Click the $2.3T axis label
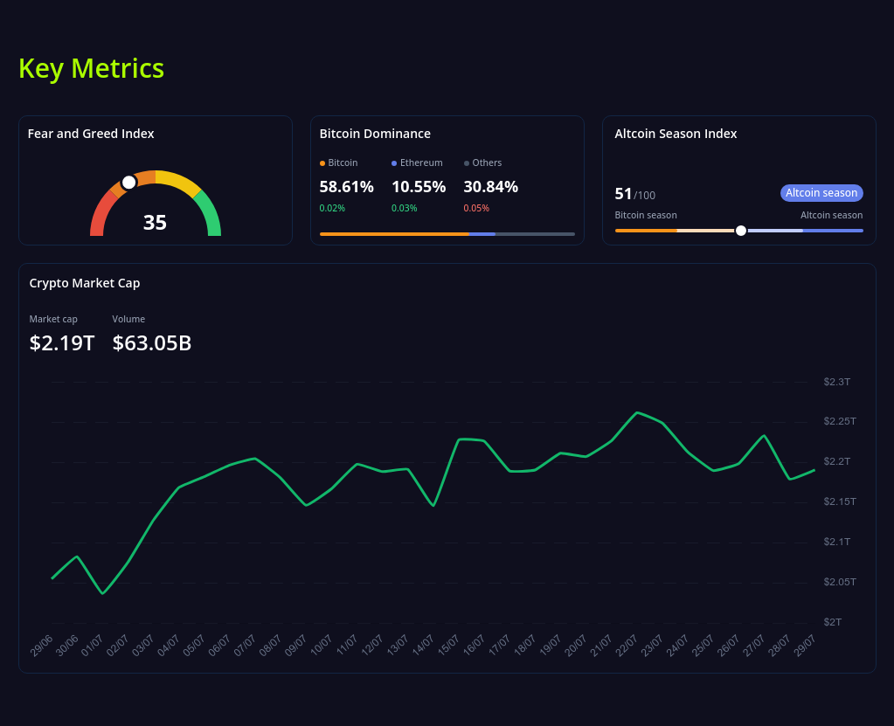Screen dimensions: 894x726 [836, 382]
